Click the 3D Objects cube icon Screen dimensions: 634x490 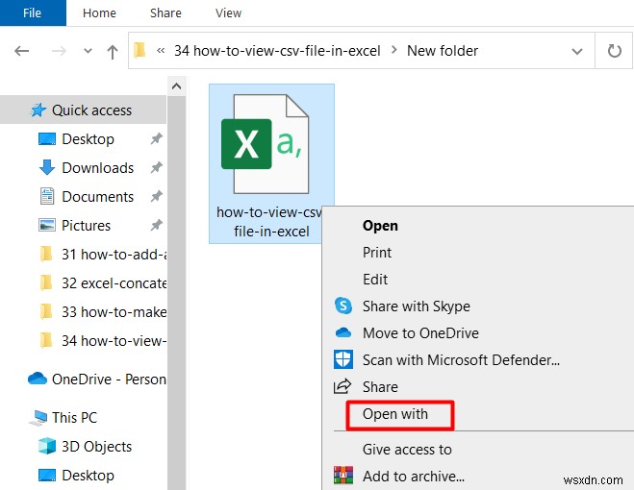[47, 446]
